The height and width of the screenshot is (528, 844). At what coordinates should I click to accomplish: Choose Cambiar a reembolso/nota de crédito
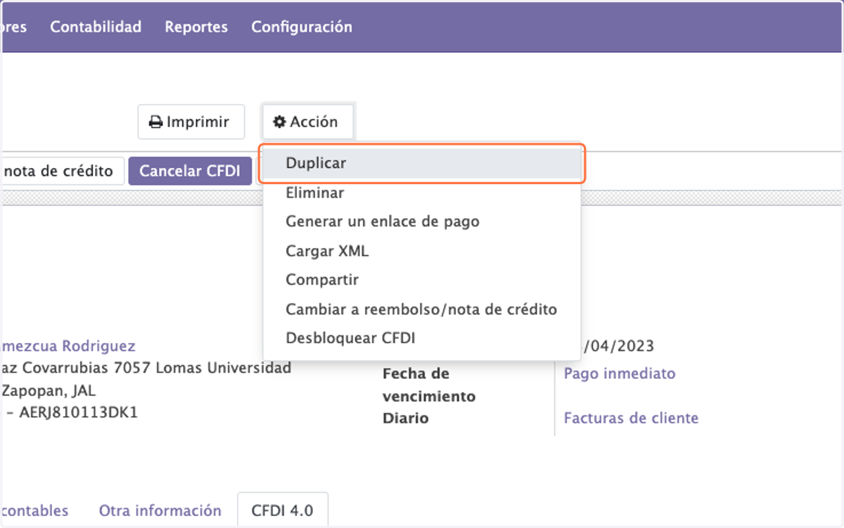coord(421,309)
